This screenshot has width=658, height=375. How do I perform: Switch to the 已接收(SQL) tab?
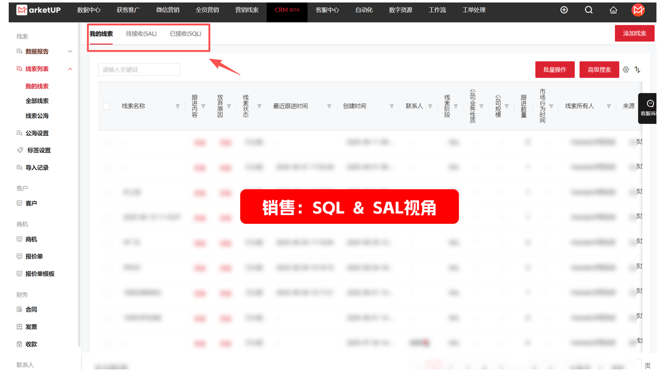coord(185,33)
